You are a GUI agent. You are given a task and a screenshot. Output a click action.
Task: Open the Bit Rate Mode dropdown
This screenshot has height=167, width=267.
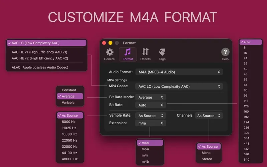(x=151, y=97)
